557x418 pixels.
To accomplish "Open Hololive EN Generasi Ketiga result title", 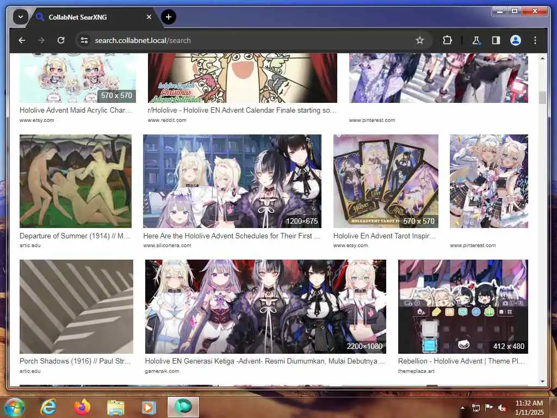I will [265, 361].
